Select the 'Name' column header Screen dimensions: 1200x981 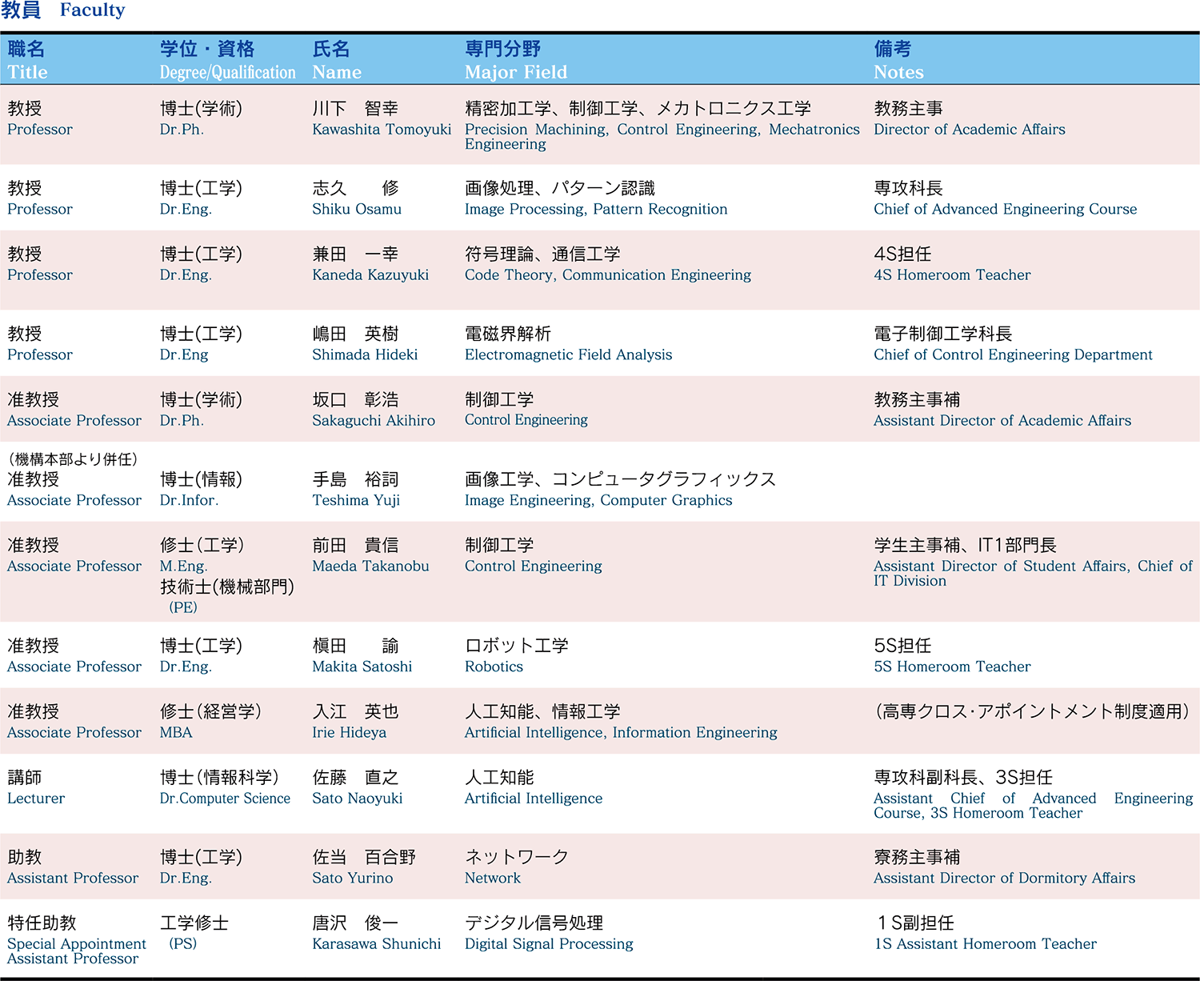[337, 72]
